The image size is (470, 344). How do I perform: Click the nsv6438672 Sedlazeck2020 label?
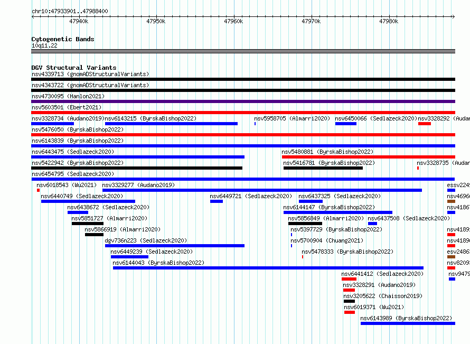tap(108, 207)
